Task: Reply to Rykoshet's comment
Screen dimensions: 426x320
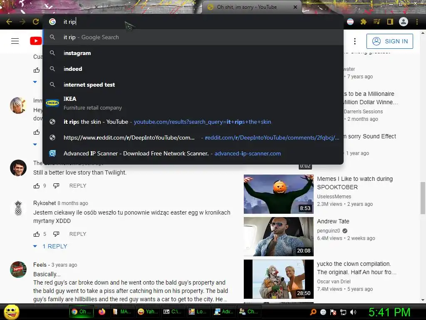Action: 78,234
